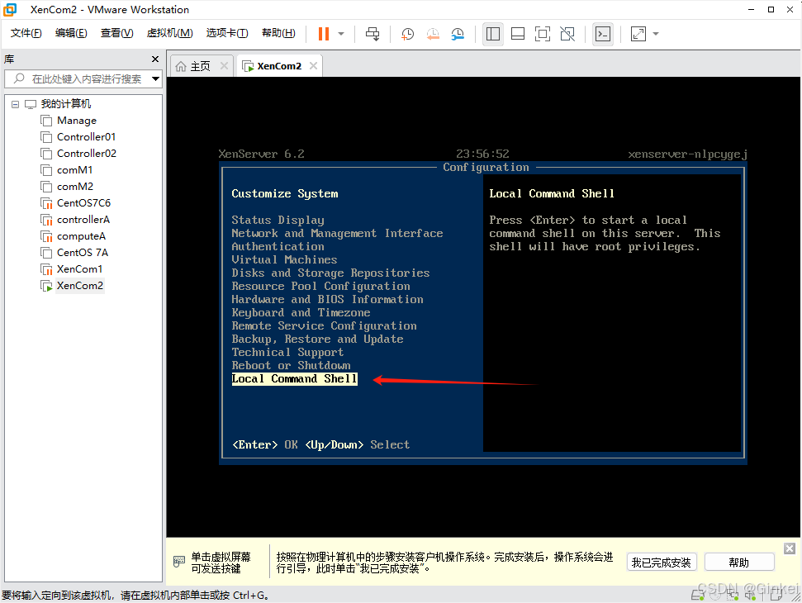The height and width of the screenshot is (603, 802).
Task: Click the 我已完成安装 button
Action: [x=662, y=563]
